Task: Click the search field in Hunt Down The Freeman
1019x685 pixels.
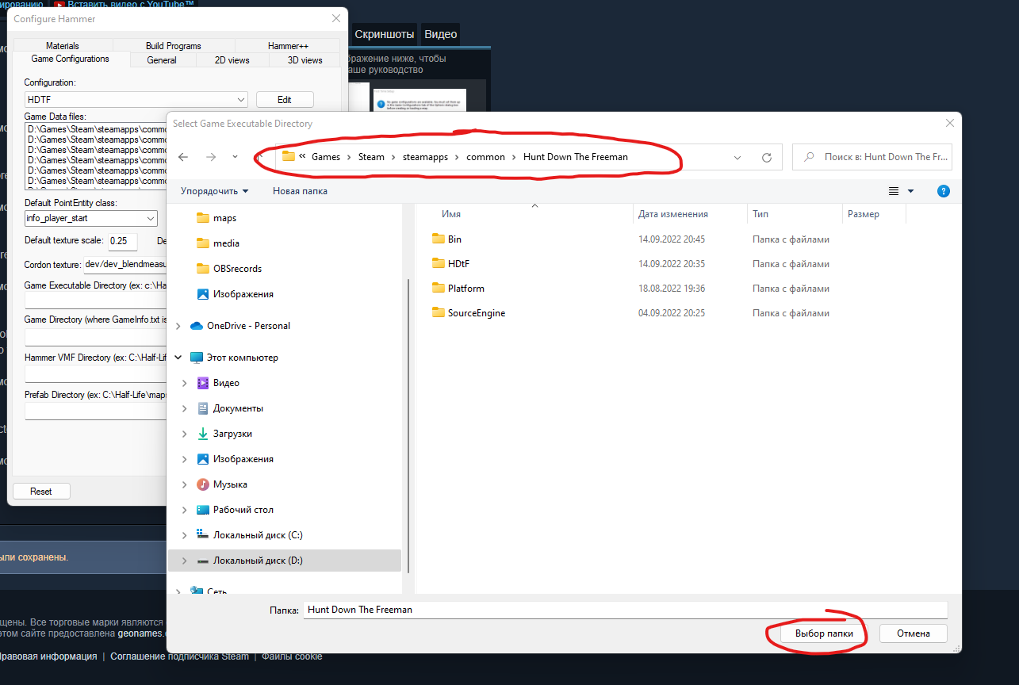Action: point(872,157)
